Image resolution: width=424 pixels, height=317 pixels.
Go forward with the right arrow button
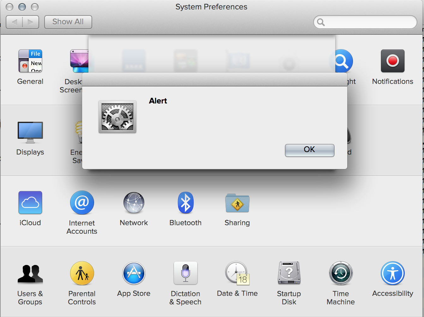[x=31, y=22]
